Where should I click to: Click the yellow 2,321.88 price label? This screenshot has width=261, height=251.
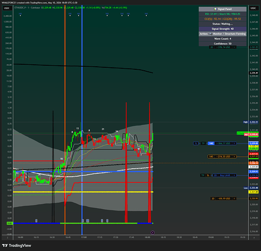[x=253, y=192]
